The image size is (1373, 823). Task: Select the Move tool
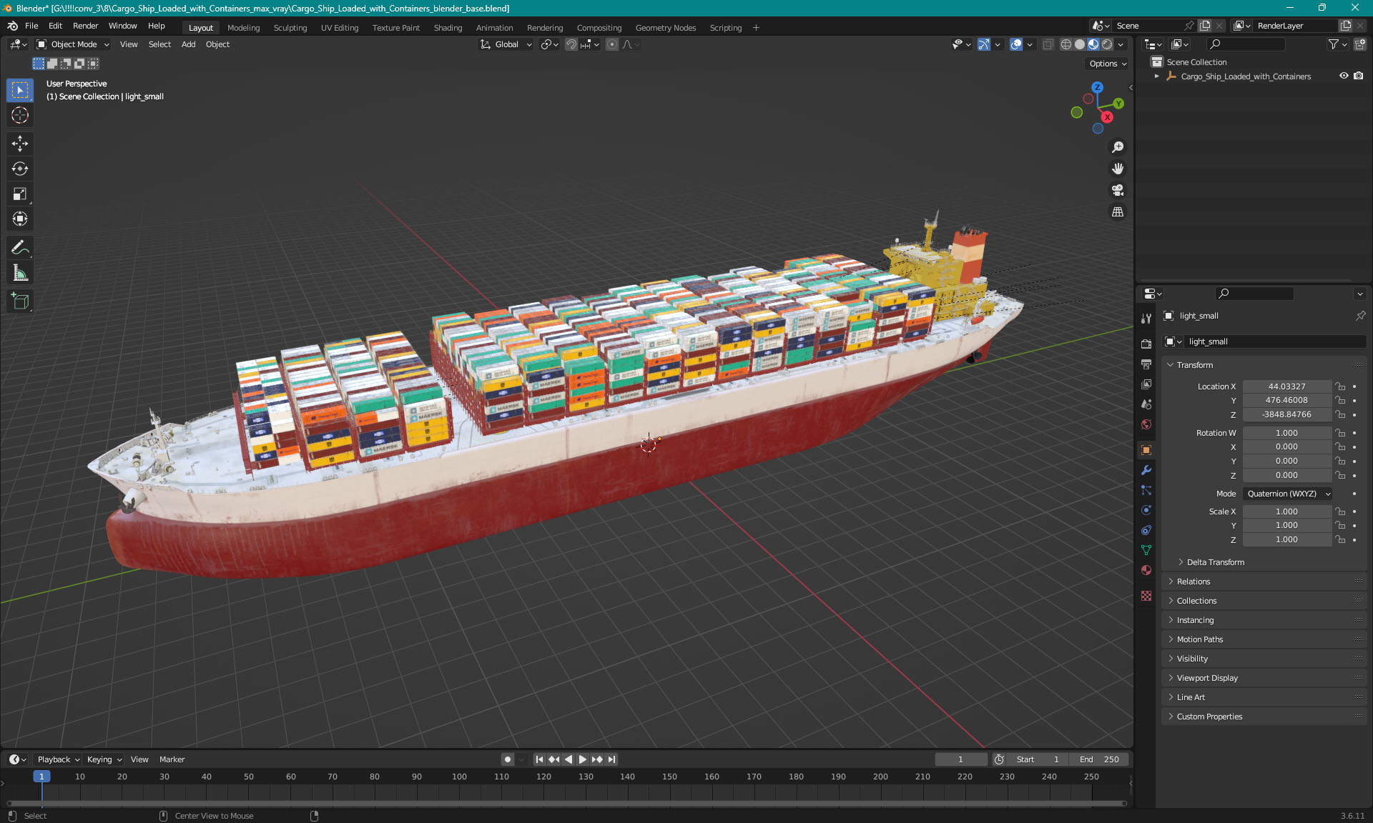(20, 144)
